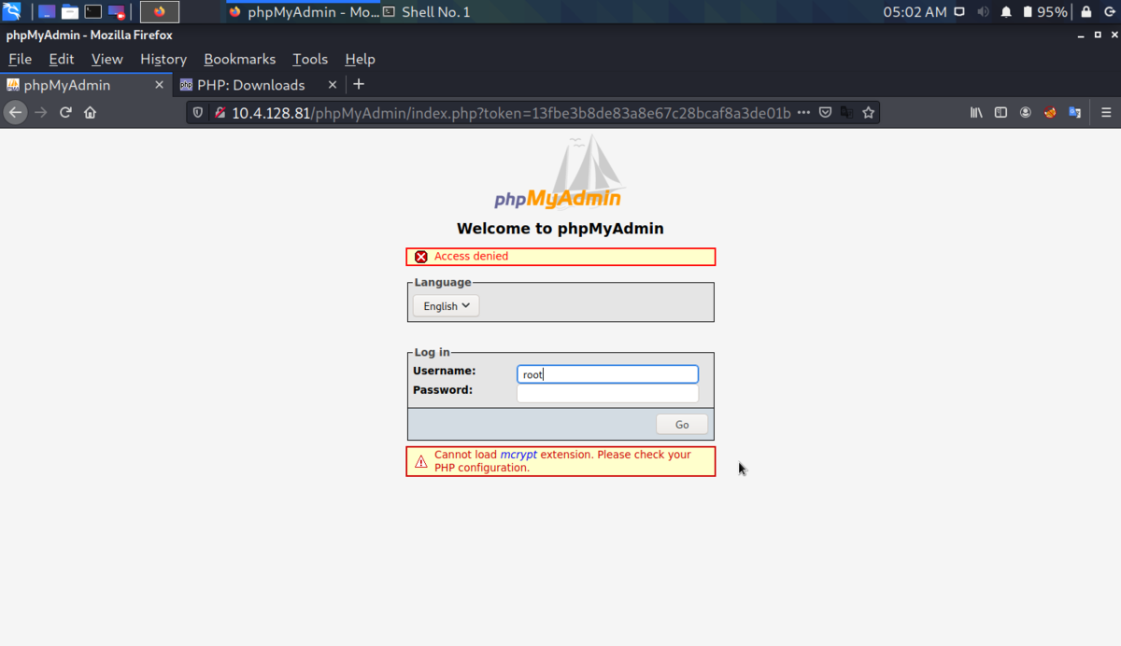Click the Go login button

click(682, 424)
